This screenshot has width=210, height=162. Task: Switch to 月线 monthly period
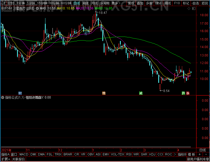(x=94, y=3)
